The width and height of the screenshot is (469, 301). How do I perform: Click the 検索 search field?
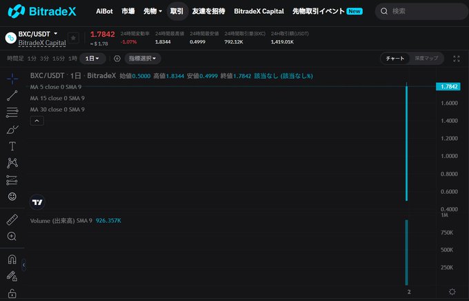421,11
